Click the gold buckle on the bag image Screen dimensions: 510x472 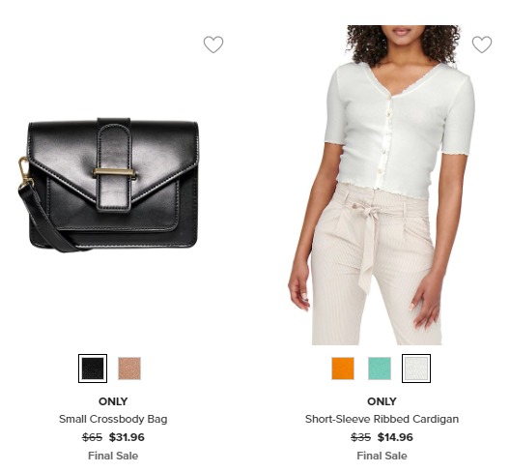[114, 173]
